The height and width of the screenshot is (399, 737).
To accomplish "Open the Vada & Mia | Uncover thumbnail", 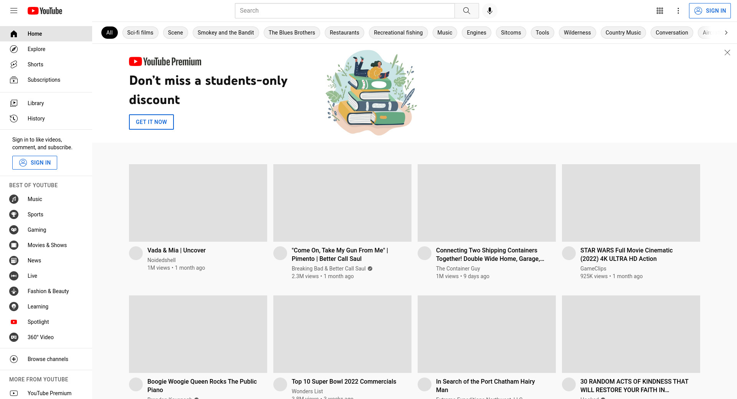I will [x=198, y=203].
